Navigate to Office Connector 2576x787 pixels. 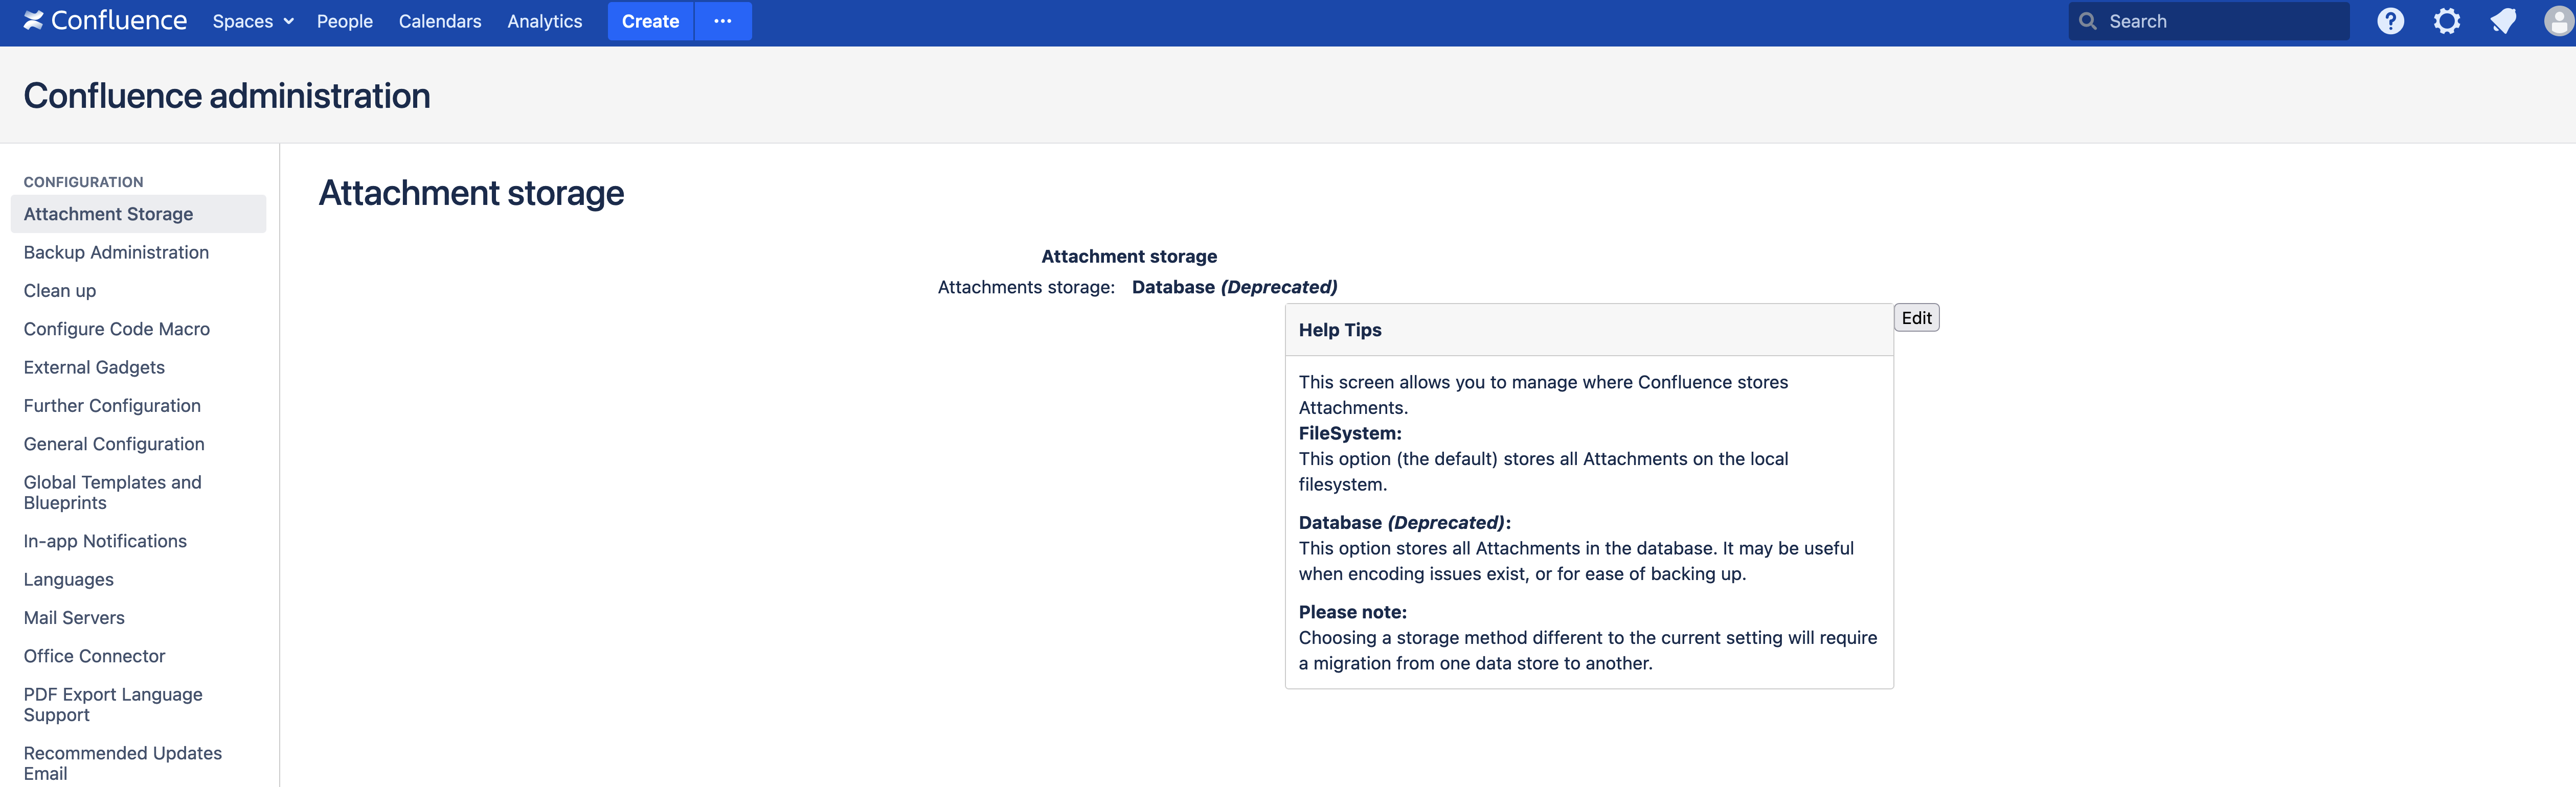[94, 656]
